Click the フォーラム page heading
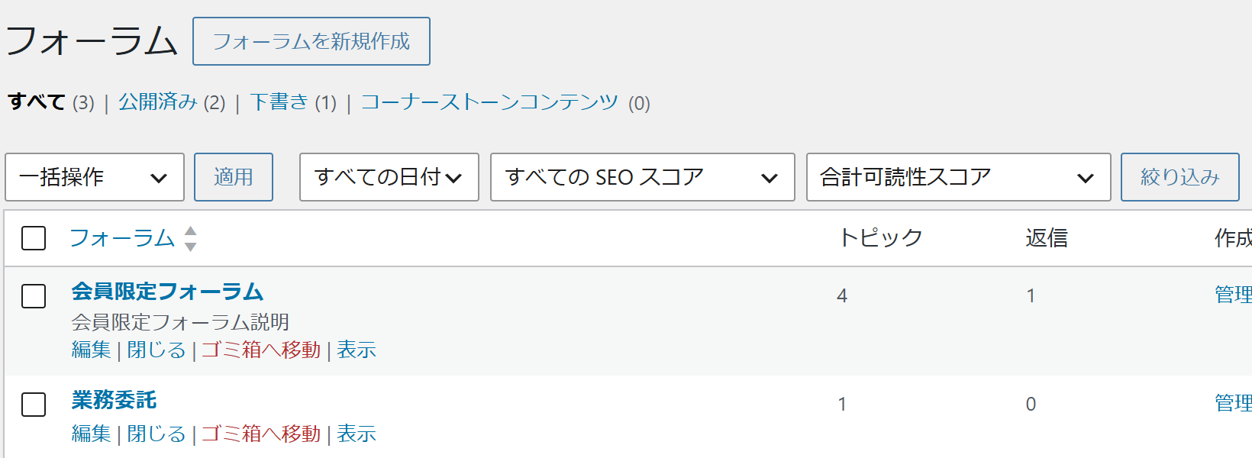 coord(92,41)
